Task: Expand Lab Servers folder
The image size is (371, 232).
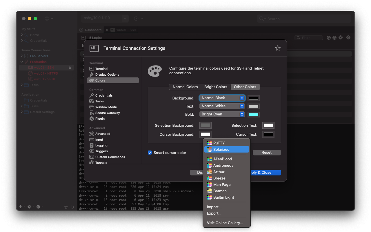Action: 22,56
